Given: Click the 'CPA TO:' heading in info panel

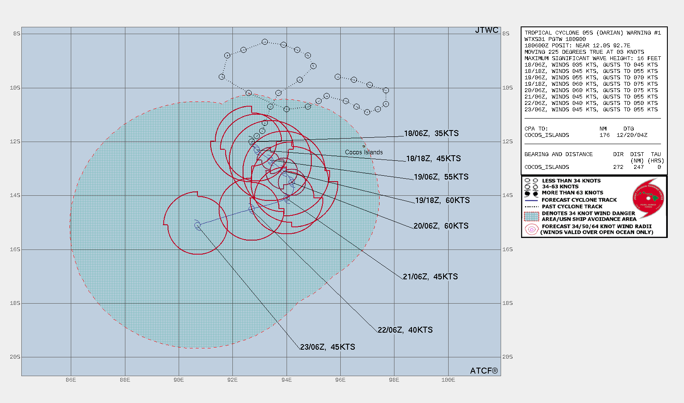Looking at the screenshot, I should (x=536, y=129).
